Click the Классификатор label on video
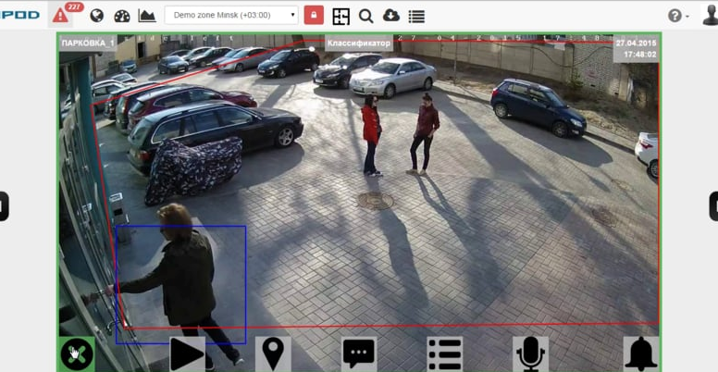 click(x=359, y=43)
